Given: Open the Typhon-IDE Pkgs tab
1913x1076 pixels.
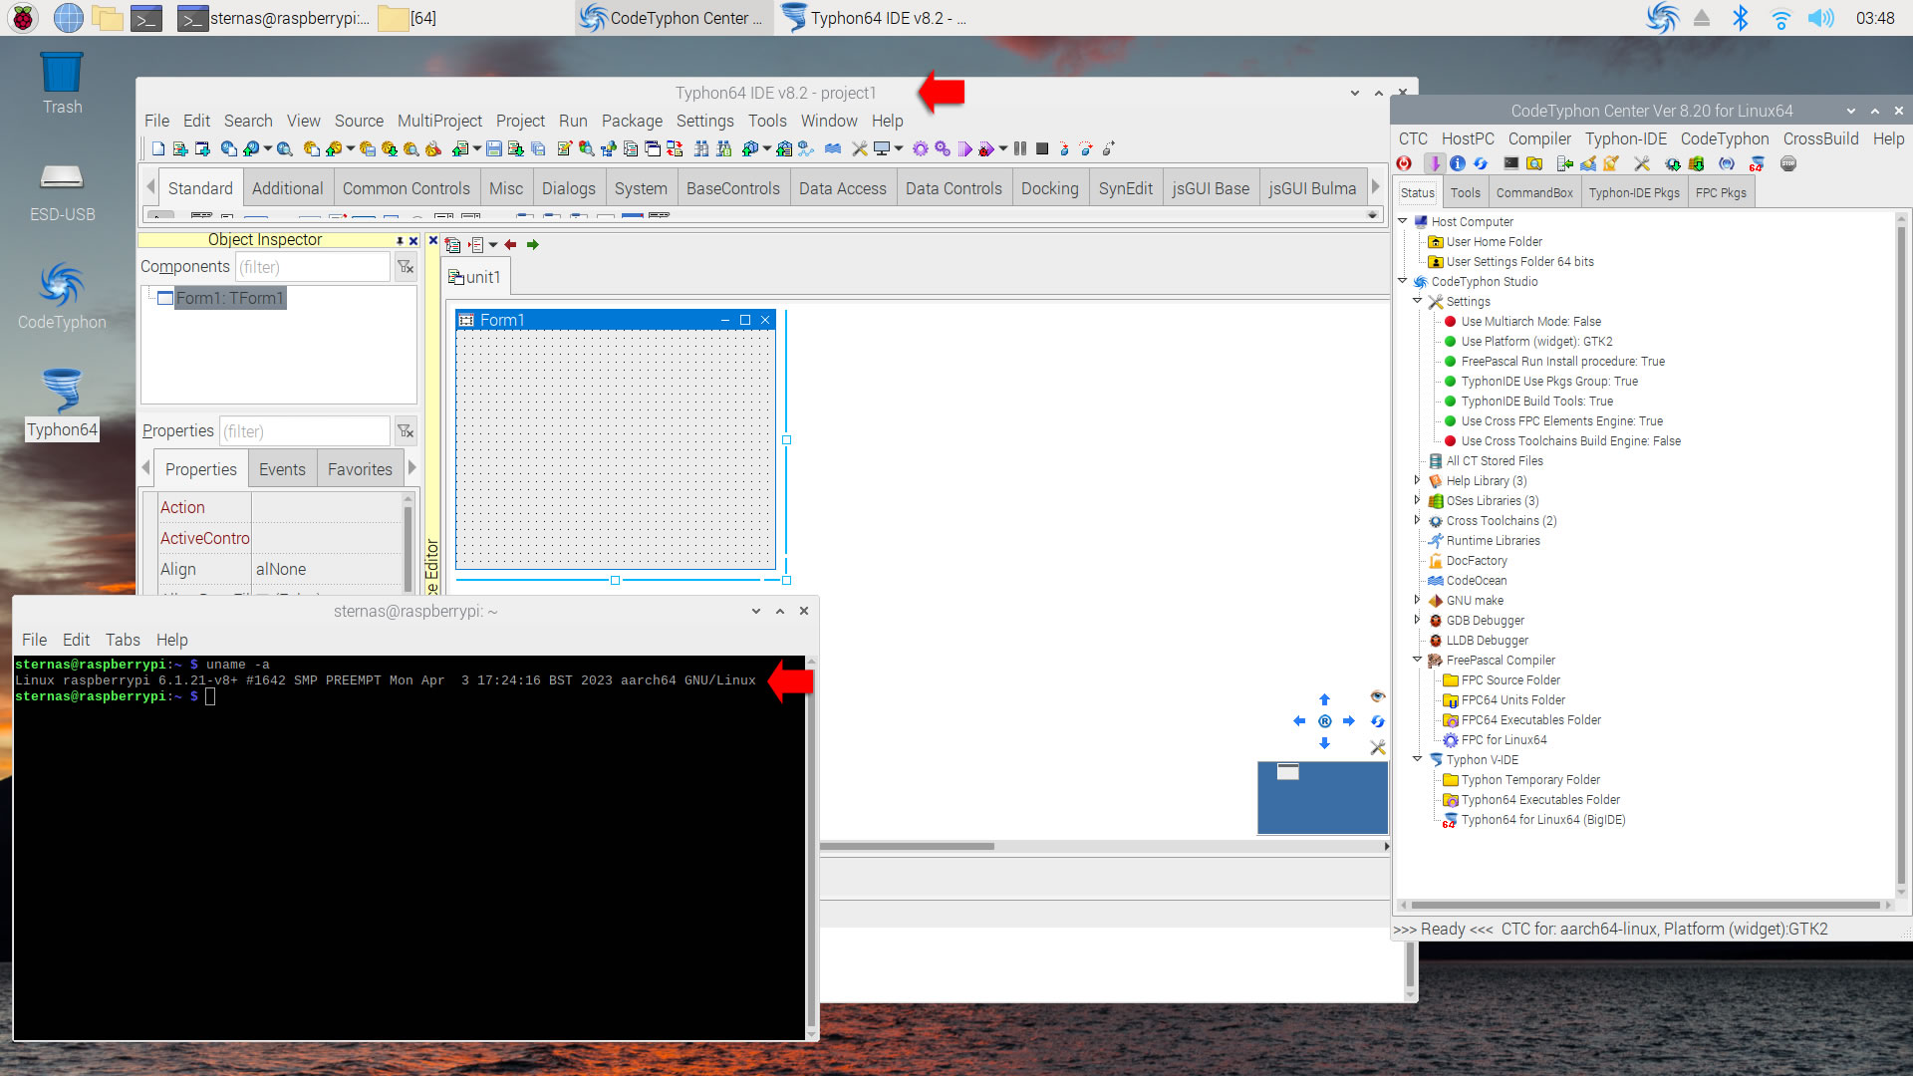Looking at the screenshot, I should click(1634, 193).
